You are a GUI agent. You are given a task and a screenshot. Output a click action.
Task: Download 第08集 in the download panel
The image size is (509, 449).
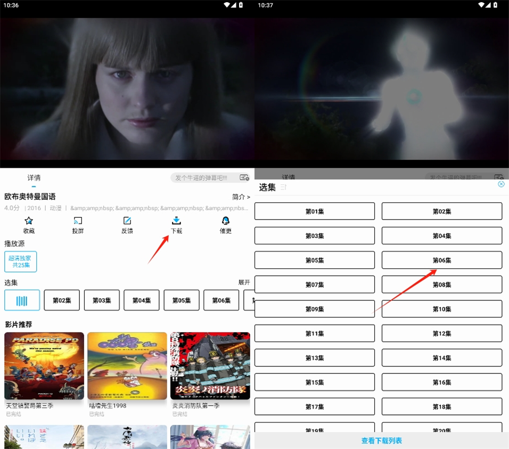[x=442, y=284]
